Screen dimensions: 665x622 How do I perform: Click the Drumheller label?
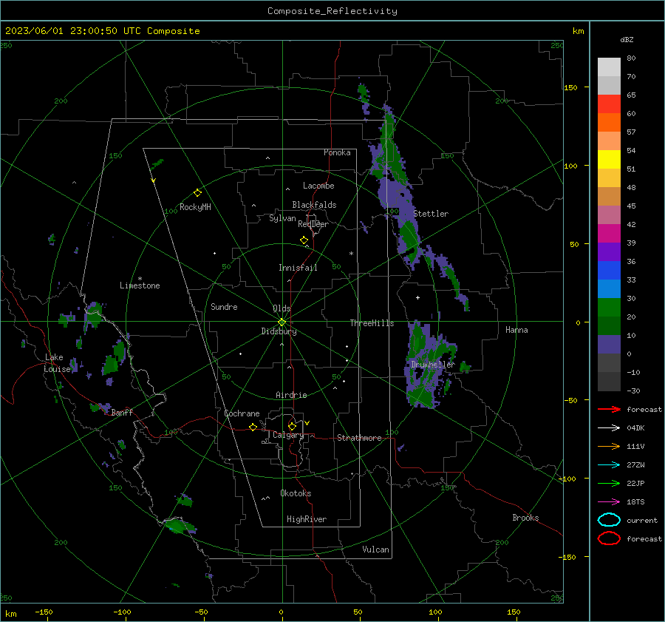(x=433, y=365)
